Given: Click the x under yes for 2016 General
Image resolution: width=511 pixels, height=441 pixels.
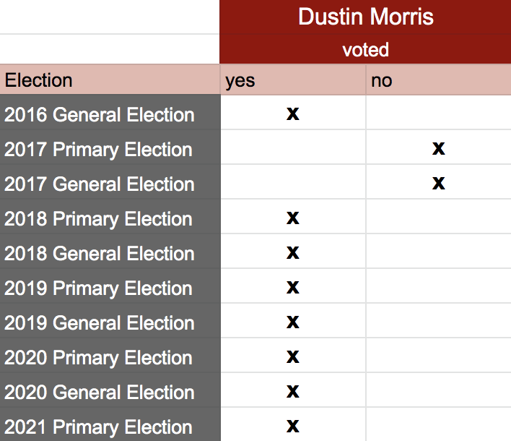Looking at the screenshot, I should (x=293, y=114).
